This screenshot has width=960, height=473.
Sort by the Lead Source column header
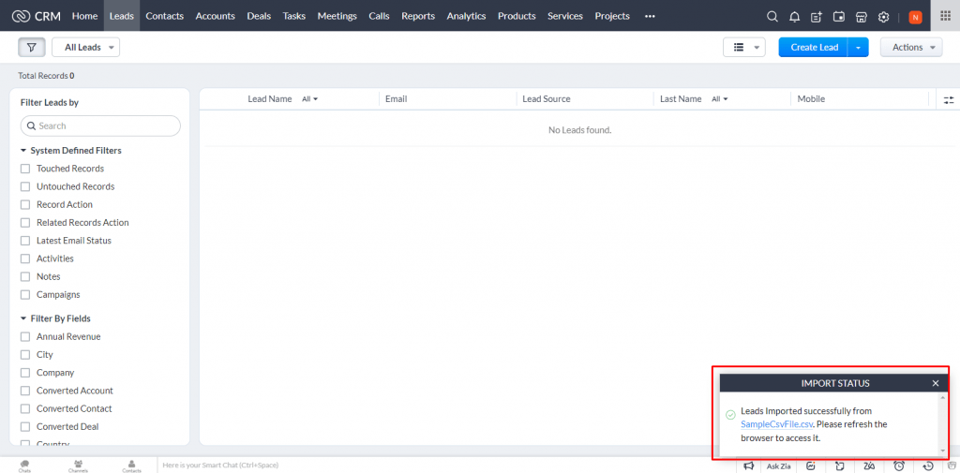[547, 99]
